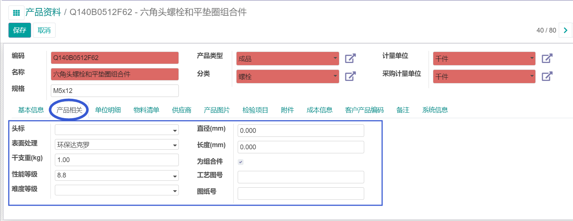
Task: Click the 保存 button
Action: click(x=20, y=30)
